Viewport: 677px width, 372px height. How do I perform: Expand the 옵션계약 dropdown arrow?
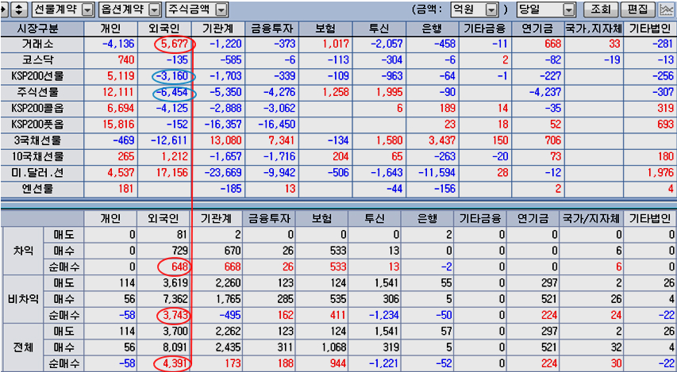coord(154,10)
